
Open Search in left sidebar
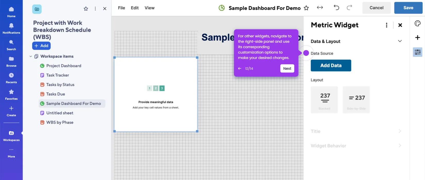(11, 45)
